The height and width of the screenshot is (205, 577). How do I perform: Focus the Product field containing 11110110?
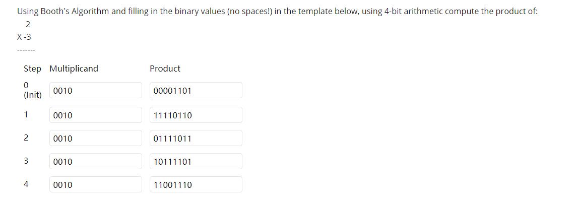196,115
